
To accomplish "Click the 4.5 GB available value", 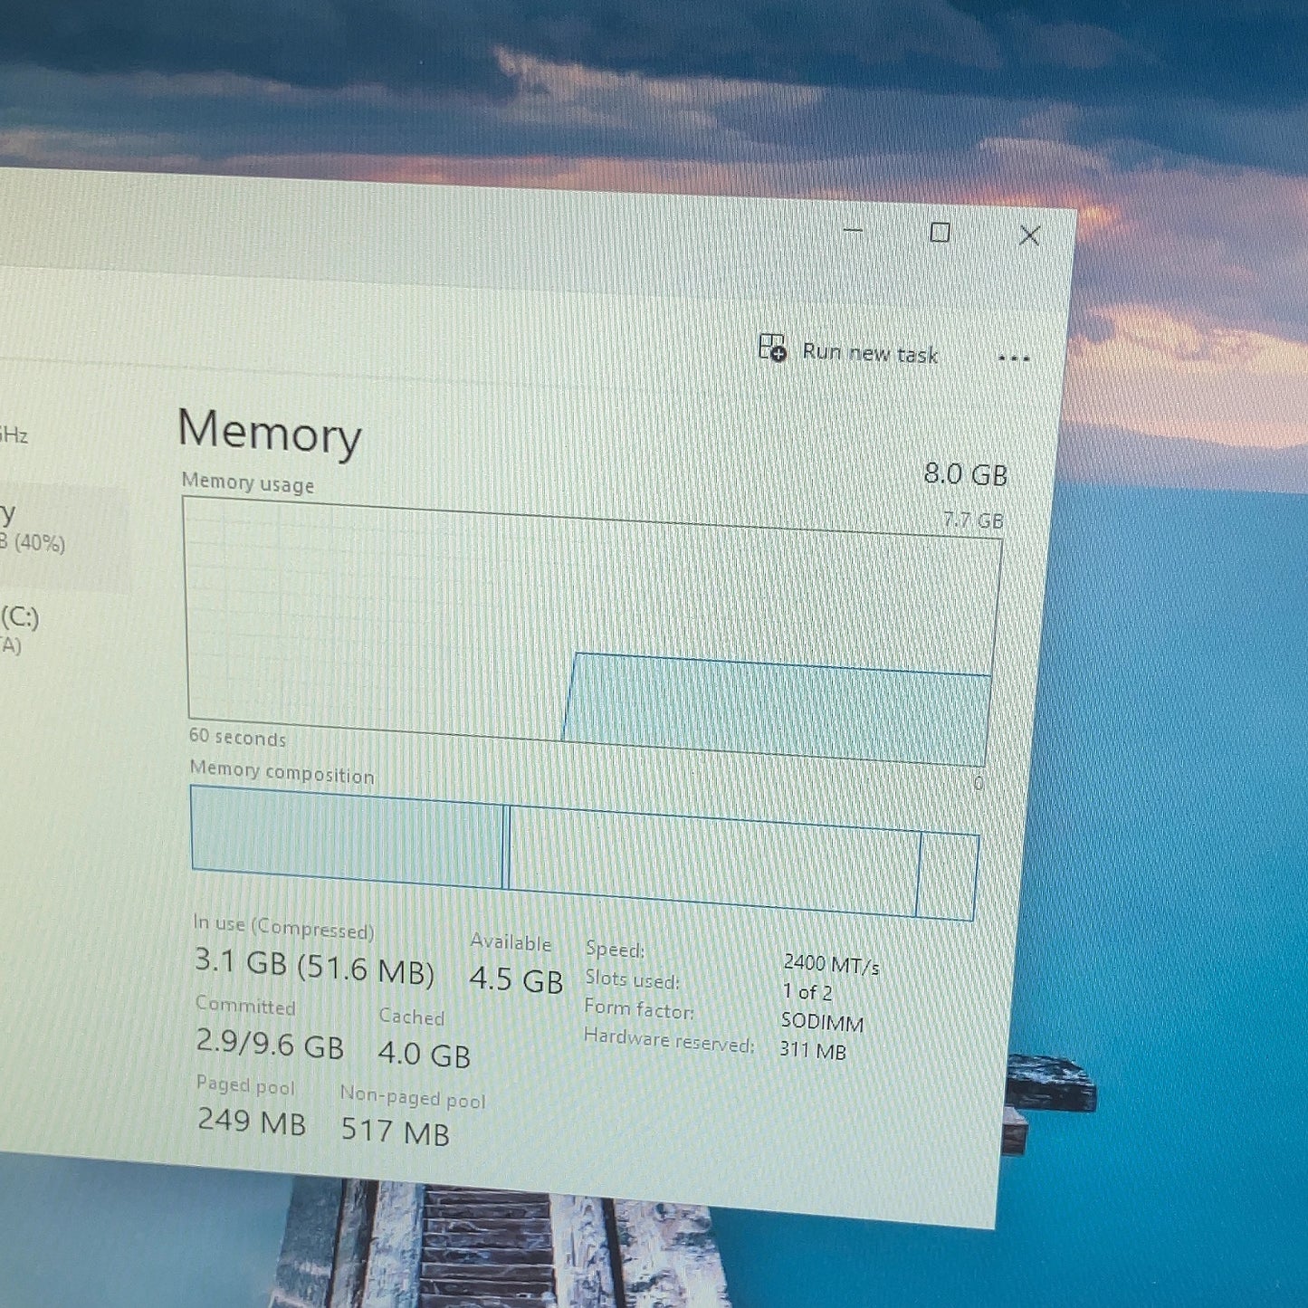I will click(x=516, y=979).
